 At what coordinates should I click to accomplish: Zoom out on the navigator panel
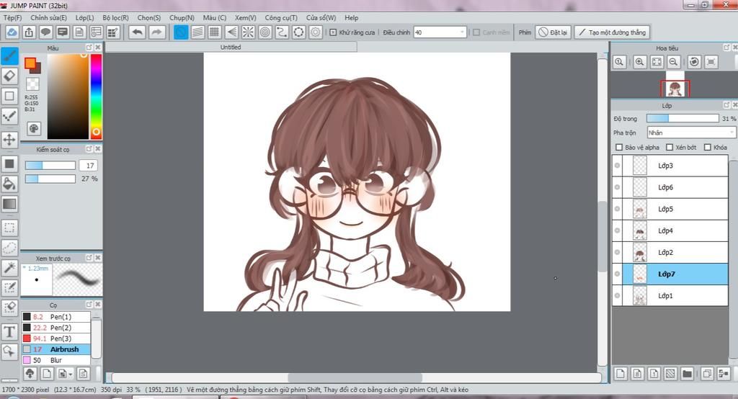[x=674, y=62]
